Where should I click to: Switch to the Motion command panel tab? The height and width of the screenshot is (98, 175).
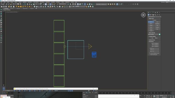[x=155, y=13]
